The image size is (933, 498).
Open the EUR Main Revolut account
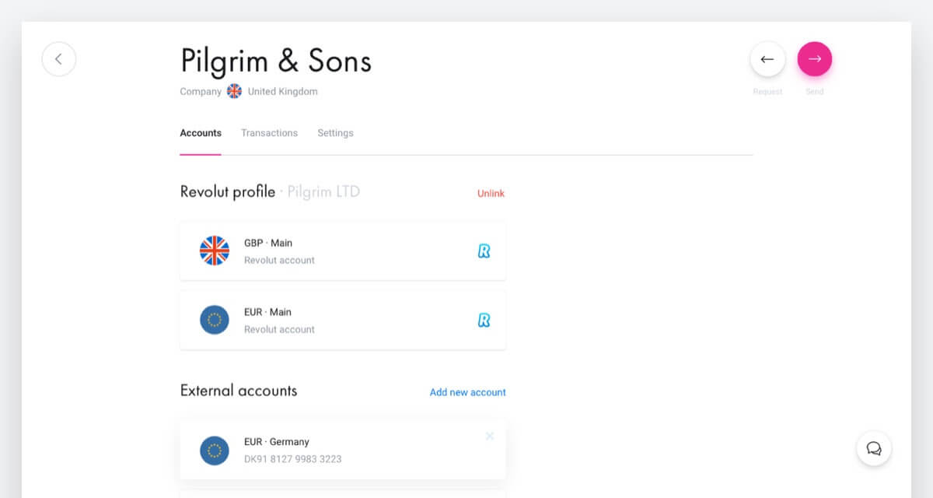(342, 320)
